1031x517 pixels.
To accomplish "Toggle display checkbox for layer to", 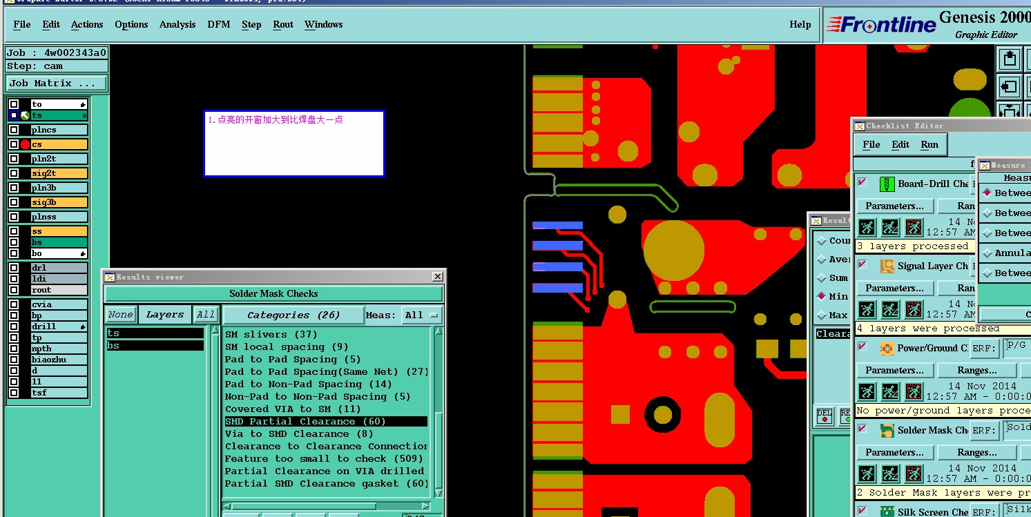I will pyautogui.click(x=14, y=104).
